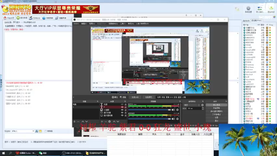Undock Sources panel via header icon
This screenshot has width=277, height=156.
tap(125, 101)
